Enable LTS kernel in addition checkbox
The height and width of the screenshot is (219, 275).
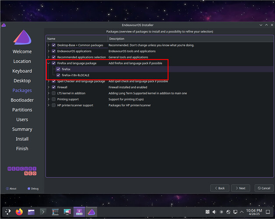[x=54, y=93]
